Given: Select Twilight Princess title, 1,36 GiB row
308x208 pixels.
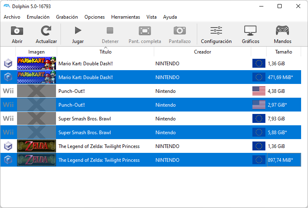Looking at the screenshot, I should click(99, 146).
